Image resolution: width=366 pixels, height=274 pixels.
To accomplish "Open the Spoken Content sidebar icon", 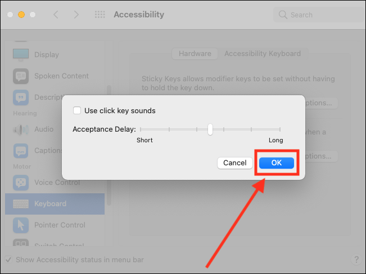I will pyautogui.click(x=21, y=76).
